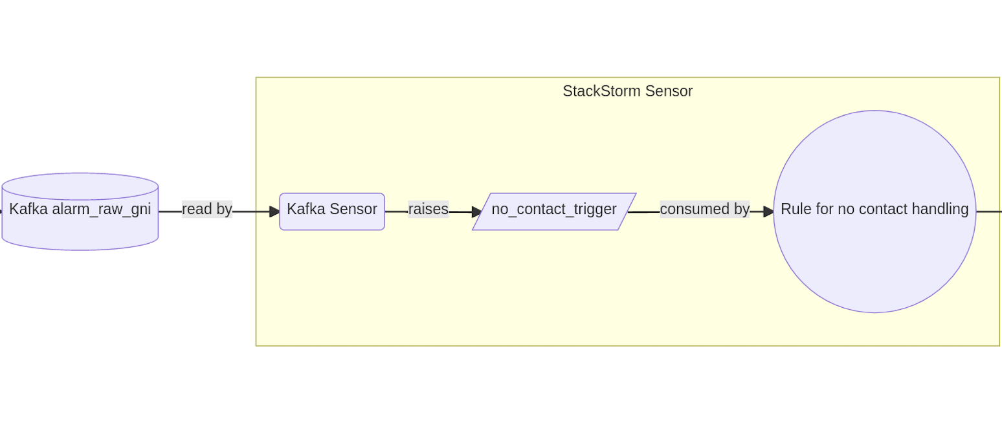Click the StackStorm Sensor subgraph title

[627, 91]
